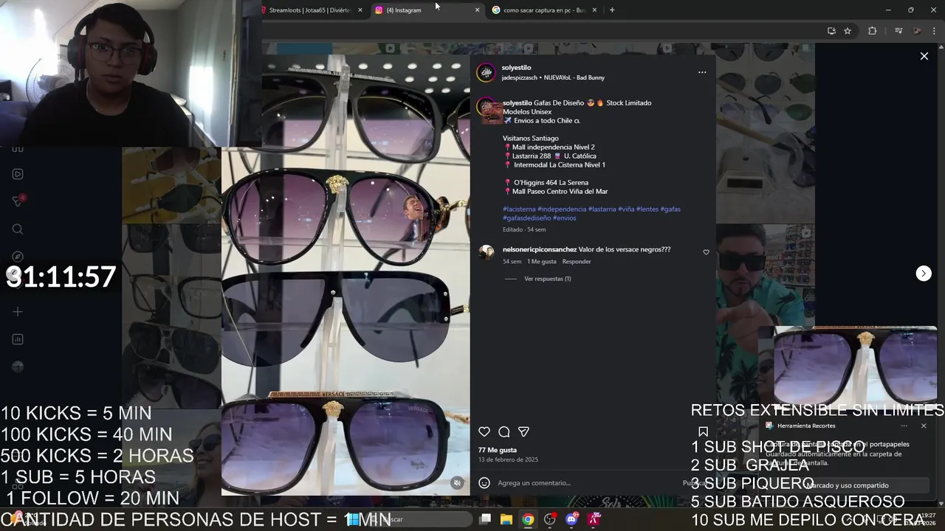Screen dimensions: 945x531
Task: Share the post with the paper-plane icon
Action: [523, 432]
